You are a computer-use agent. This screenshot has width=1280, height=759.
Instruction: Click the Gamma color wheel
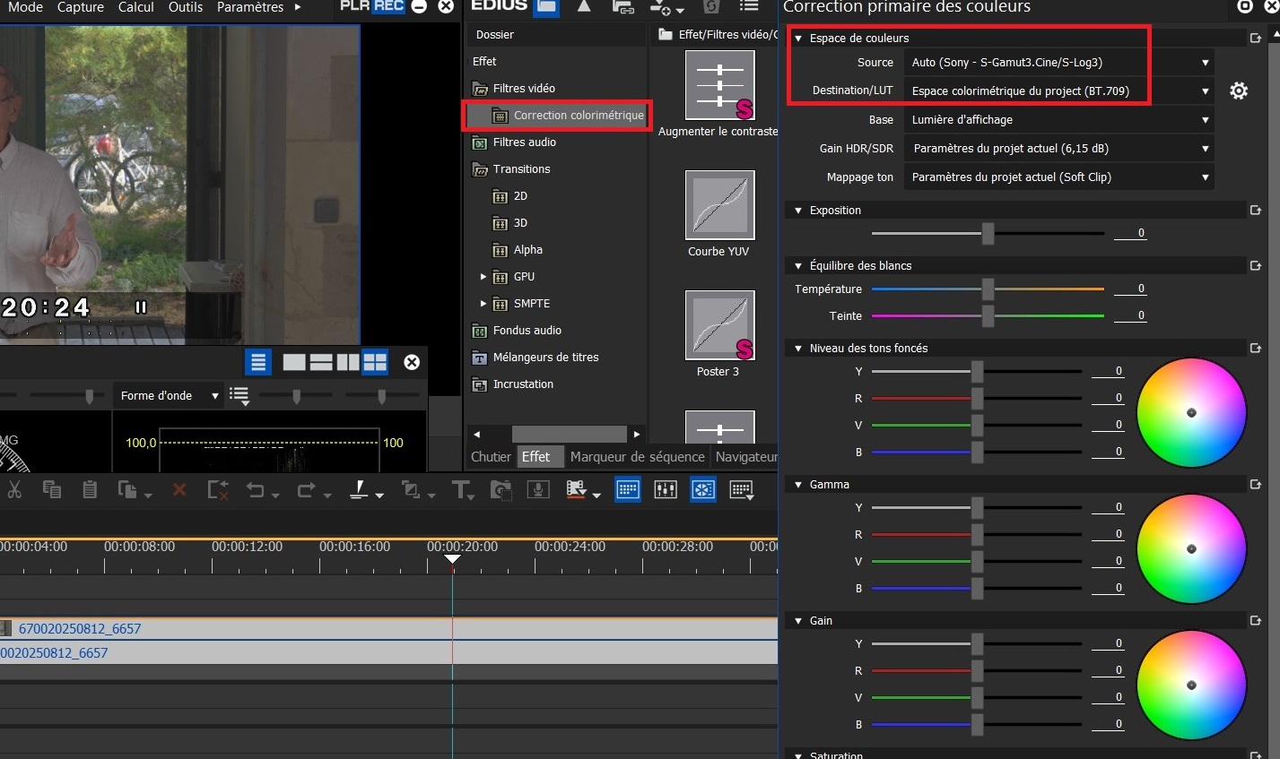tap(1191, 548)
